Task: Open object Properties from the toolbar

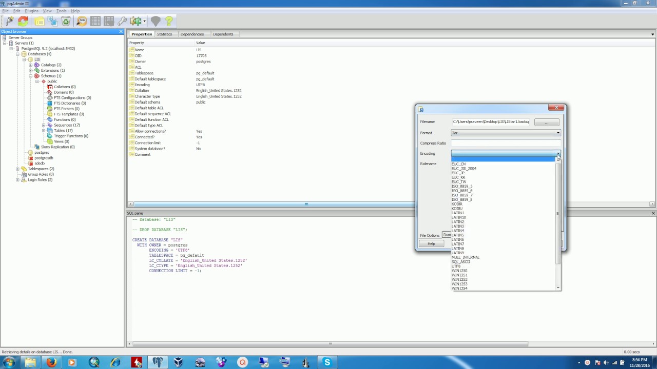Action: click(x=39, y=21)
